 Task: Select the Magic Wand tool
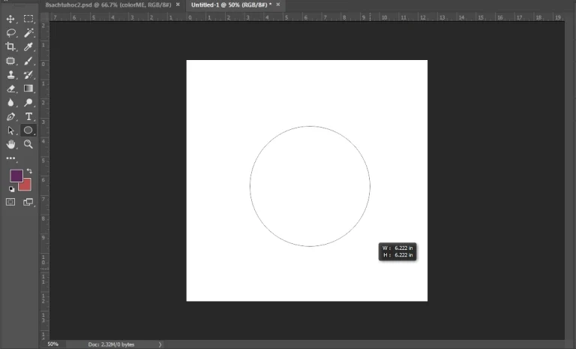click(x=28, y=33)
